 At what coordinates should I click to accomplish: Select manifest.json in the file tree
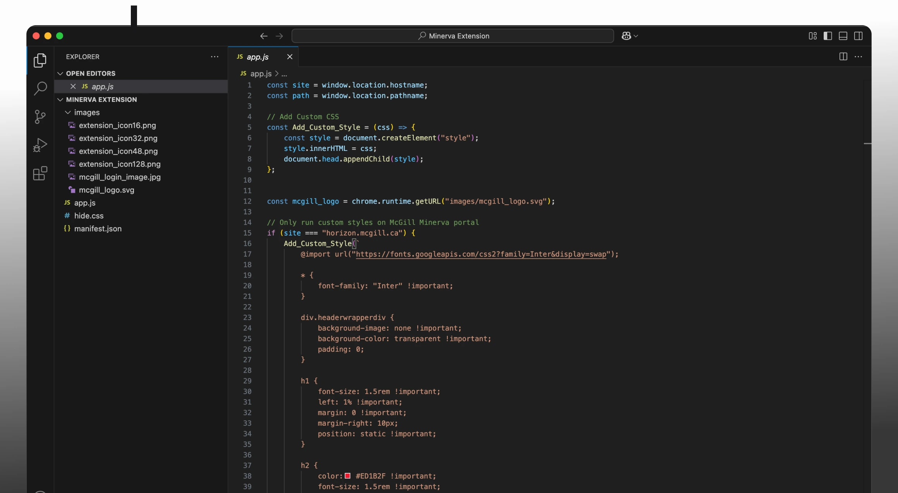(x=98, y=229)
